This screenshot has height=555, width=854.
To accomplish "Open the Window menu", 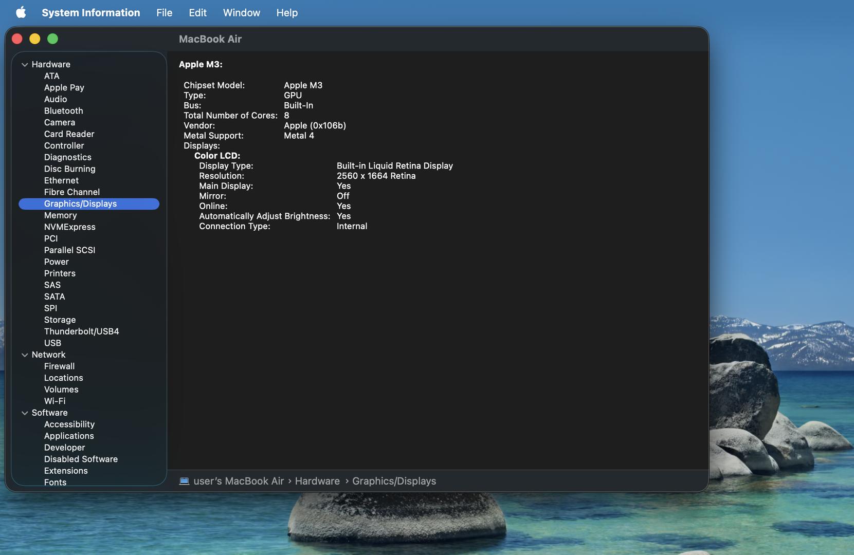I will tap(241, 12).
